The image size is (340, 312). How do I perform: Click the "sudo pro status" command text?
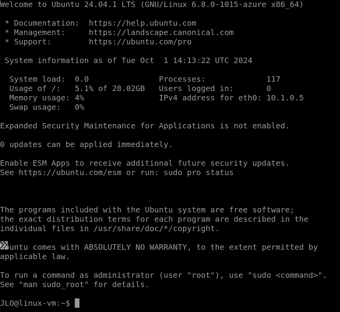[x=198, y=173]
